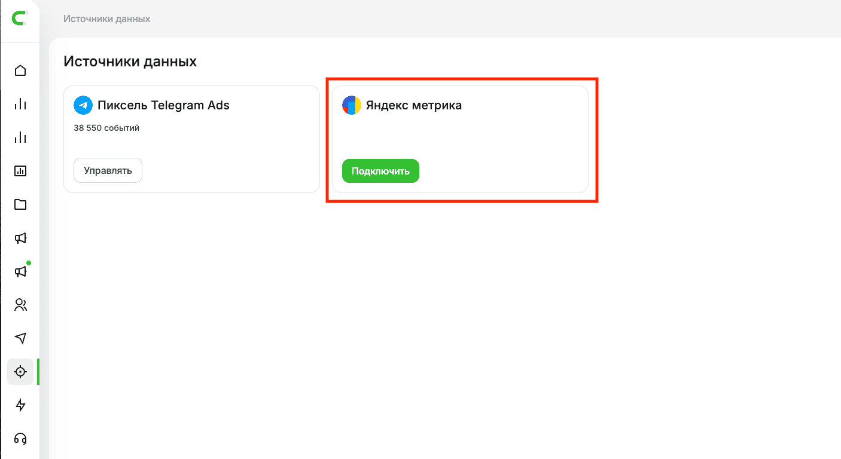Click the active crosshair target sidebar icon
This screenshot has height=459, width=841.
[x=20, y=372]
